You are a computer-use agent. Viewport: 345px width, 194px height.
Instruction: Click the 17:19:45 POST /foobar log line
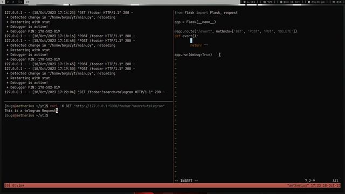click(70, 64)
